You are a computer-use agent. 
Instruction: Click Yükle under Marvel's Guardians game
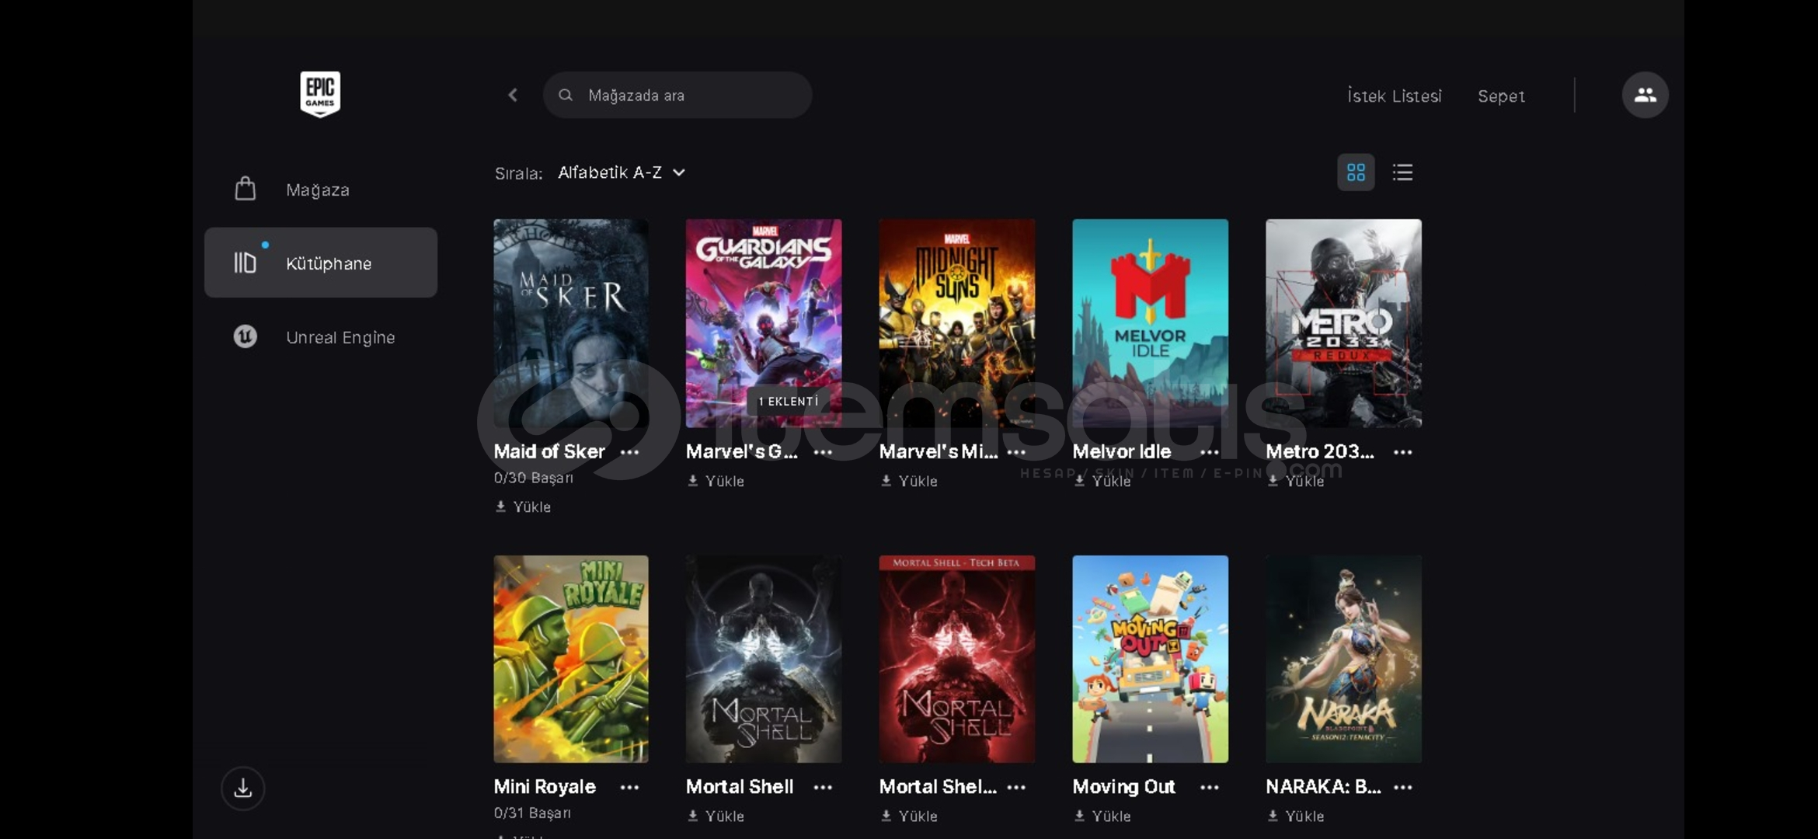(716, 481)
